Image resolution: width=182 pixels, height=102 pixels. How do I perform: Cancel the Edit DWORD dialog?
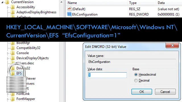tap(165, 92)
